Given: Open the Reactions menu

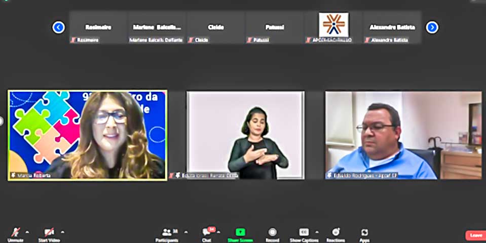Looking at the screenshot, I should (x=335, y=233).
